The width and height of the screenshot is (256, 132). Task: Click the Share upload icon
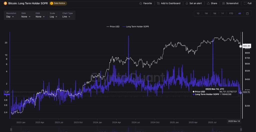[208, 3]
